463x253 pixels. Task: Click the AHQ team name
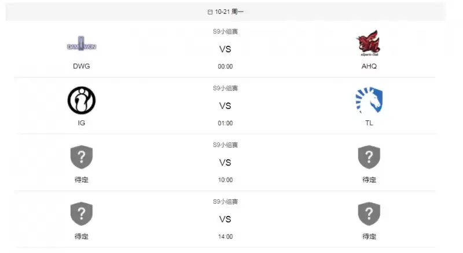[369, 66]
